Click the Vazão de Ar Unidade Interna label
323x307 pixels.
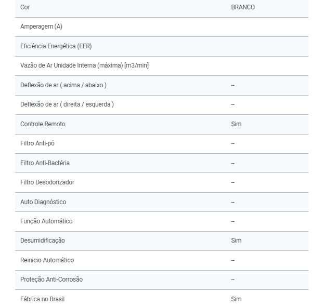pos(84,65)
